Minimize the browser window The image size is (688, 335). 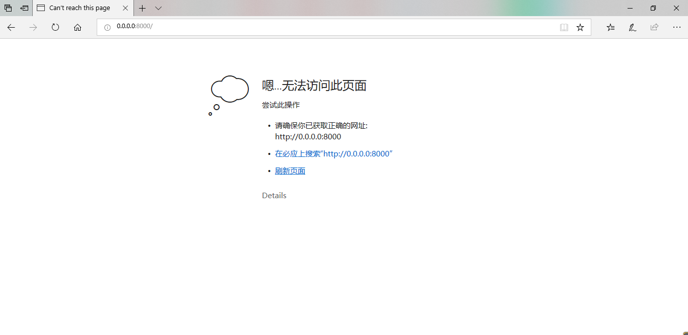[630, 8]
